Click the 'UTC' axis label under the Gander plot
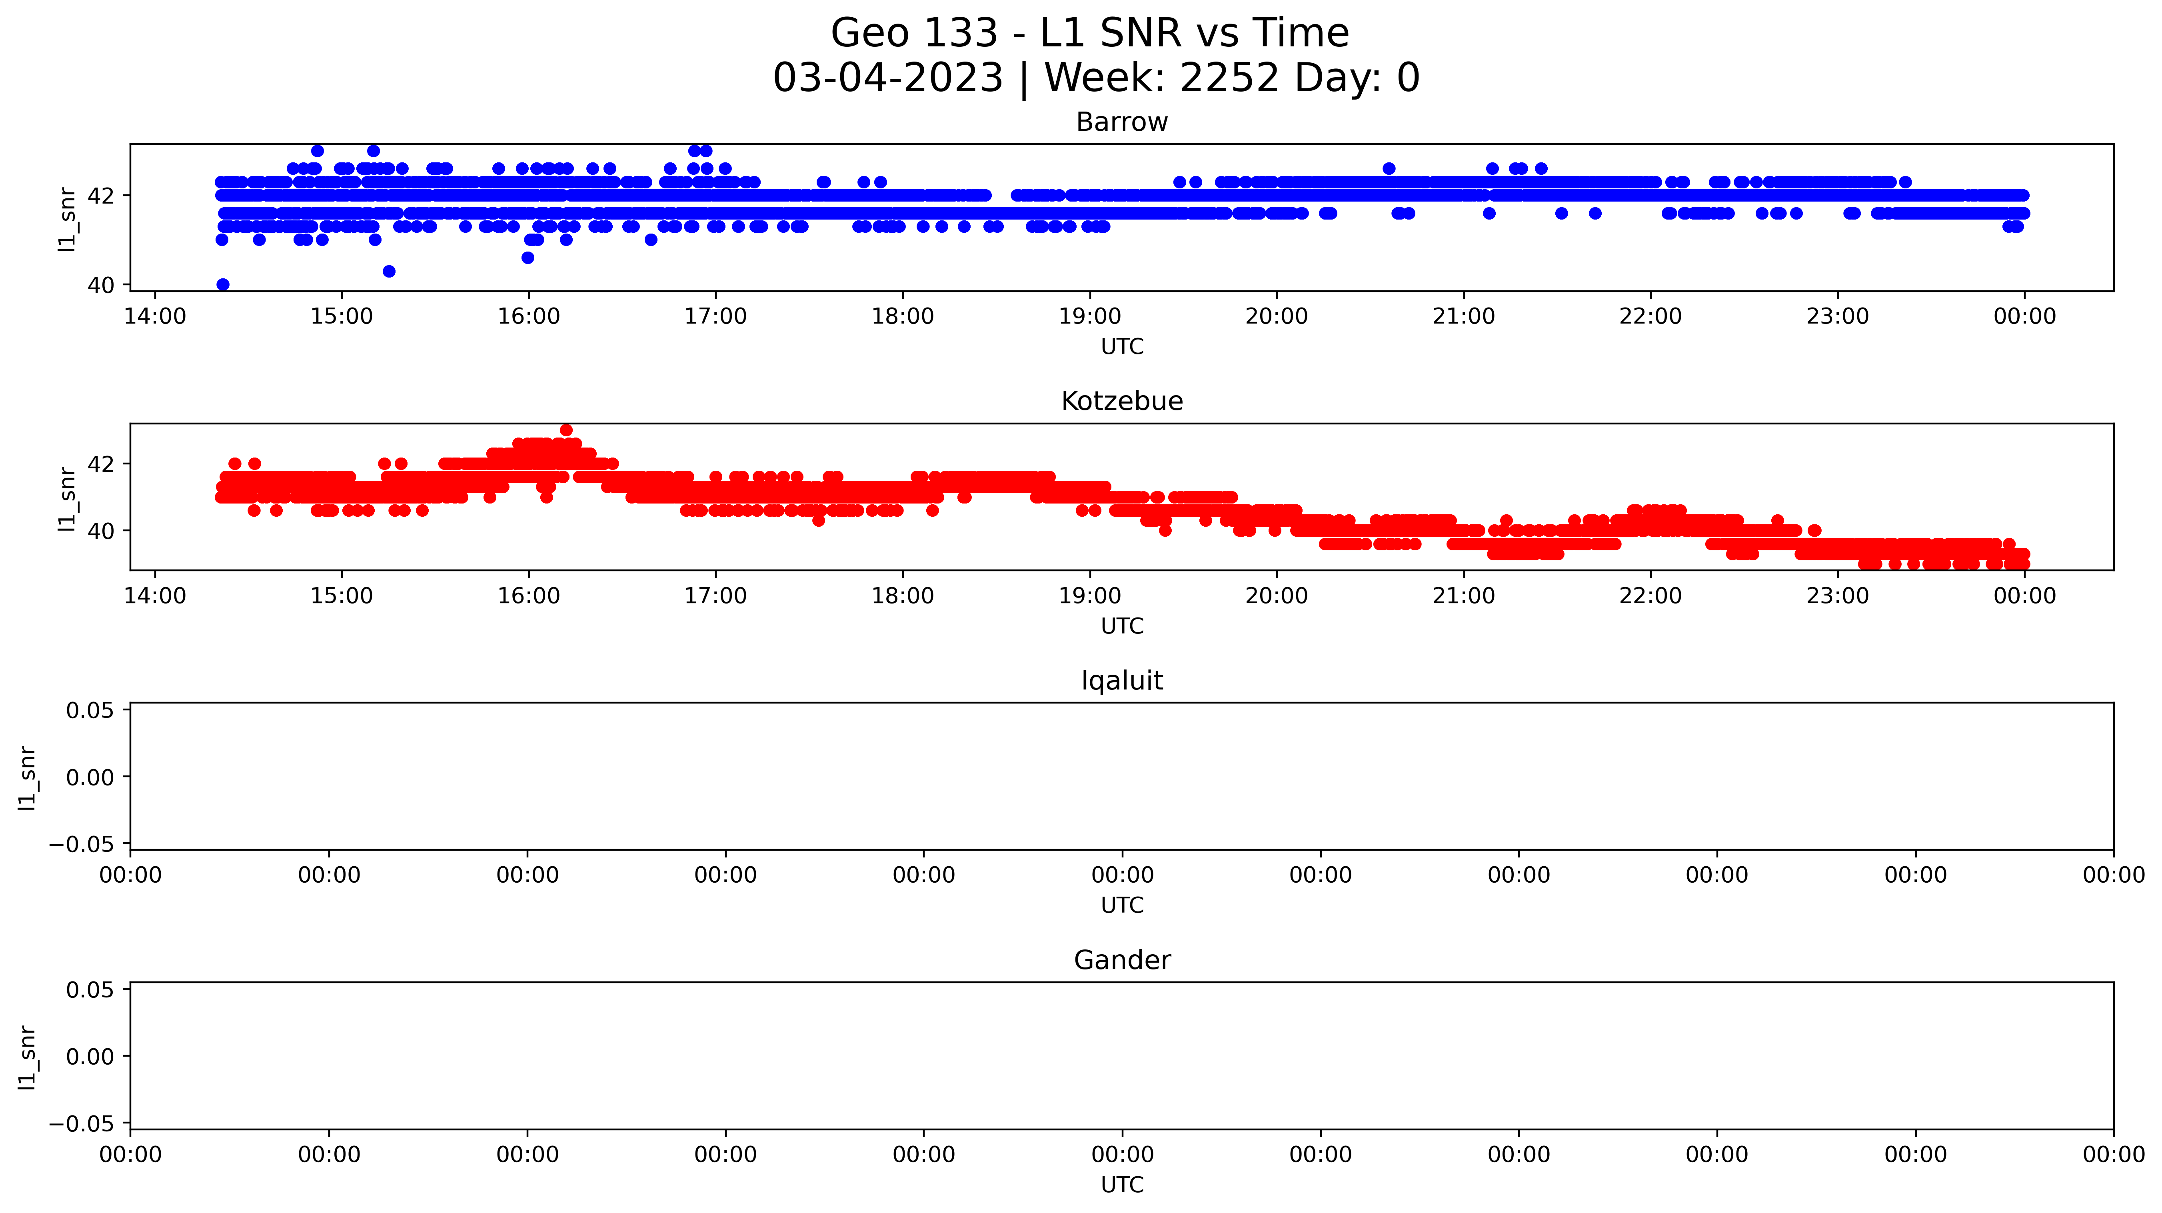Viewport: 2162px width, 1213px height. pyautogui.click(x=1122, y=1185)
